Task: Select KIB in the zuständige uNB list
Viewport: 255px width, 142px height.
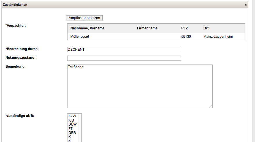Action: pyautogui.click(x=72, y=120)
